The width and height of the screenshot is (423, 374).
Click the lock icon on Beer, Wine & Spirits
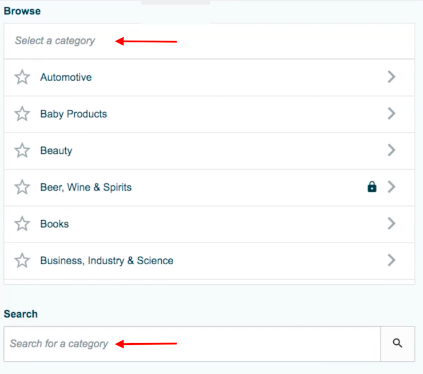click(x=372, y=187)
